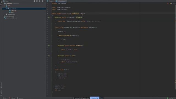176x99 pixels.
Task: Click Hide on the sharing bar
Action: [x=101, y=98]
